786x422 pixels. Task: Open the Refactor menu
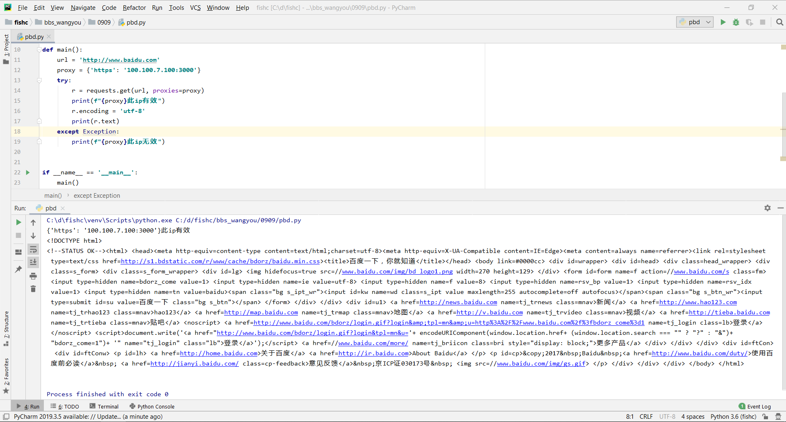coord(134,7)
